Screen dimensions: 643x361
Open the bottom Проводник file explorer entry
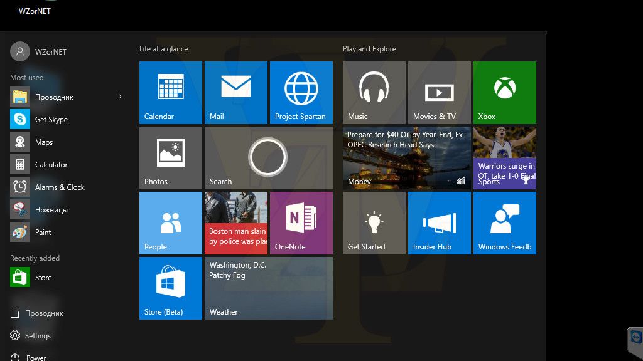[37, 313]
